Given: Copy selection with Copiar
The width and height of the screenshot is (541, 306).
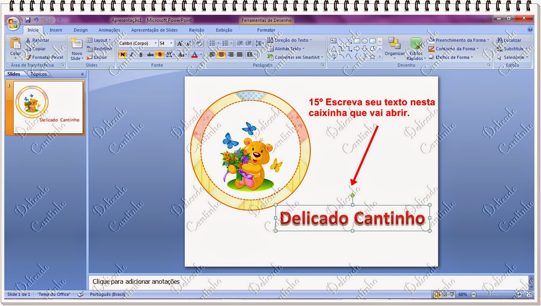Looking at the screenshot, I should click(x=36, y=49).
